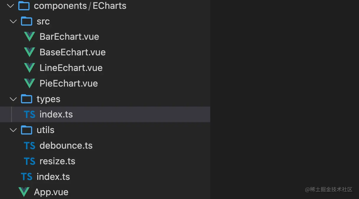Click the types folder icon
Viewport: 359px width, 199px height.
point(27,99)
